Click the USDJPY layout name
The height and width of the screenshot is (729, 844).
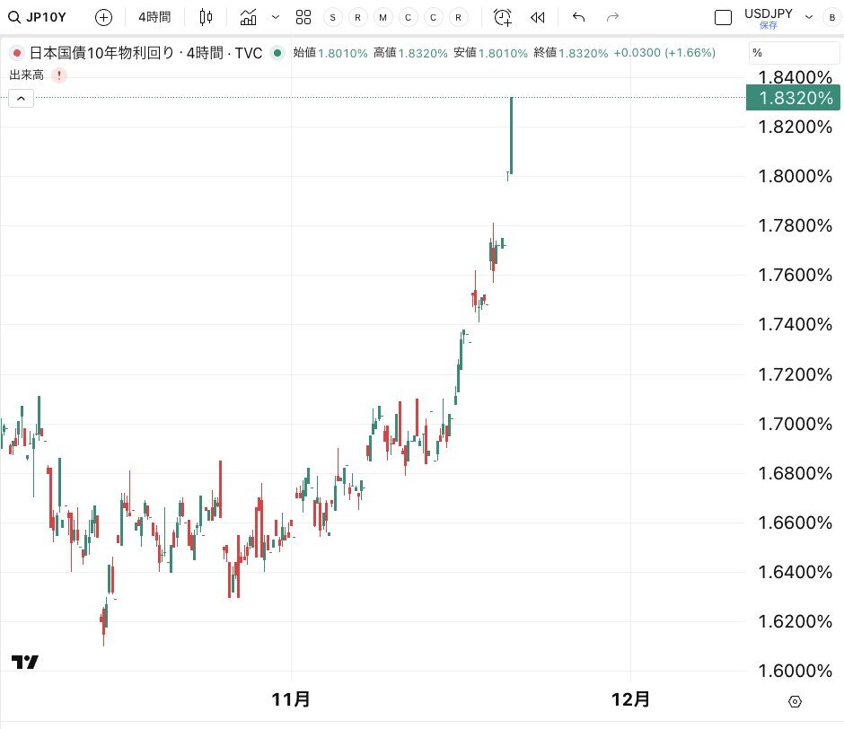[x=768, y=13]
